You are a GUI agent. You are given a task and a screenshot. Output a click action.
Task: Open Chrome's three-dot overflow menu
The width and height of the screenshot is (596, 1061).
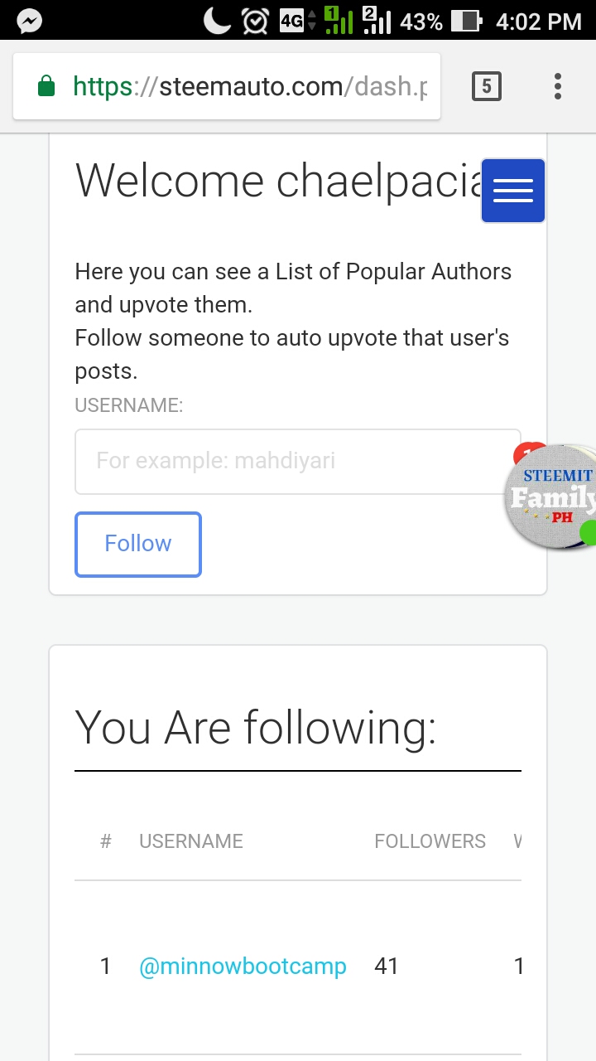click(x=558, y=86)
